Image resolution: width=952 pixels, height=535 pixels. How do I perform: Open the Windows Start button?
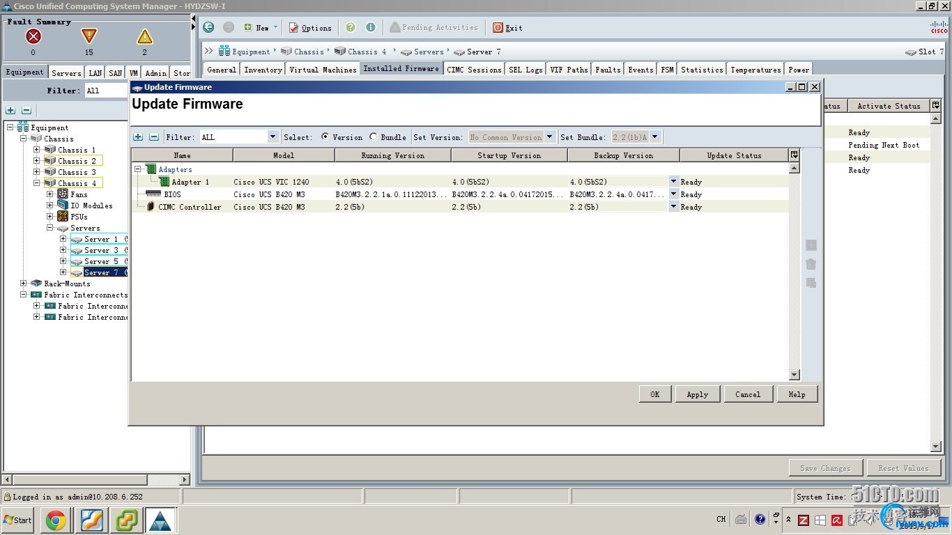[x=17, y=520]
